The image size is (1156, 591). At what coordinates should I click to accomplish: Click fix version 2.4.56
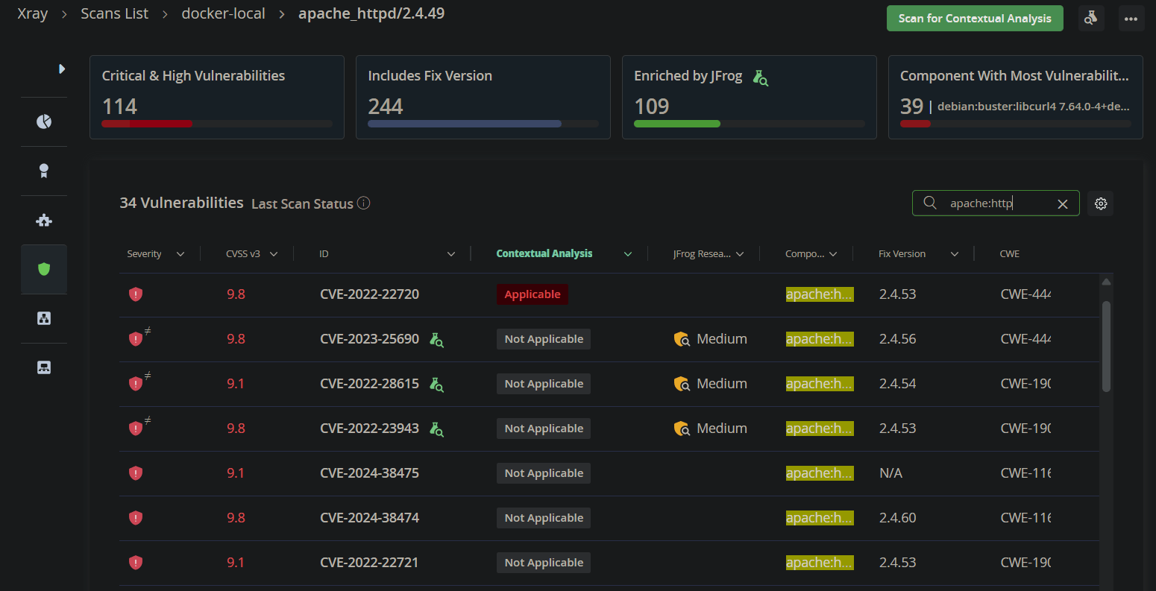898,339
